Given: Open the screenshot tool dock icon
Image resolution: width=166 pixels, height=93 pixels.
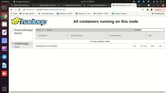Looking at the screenshot, I should point(4,41).
